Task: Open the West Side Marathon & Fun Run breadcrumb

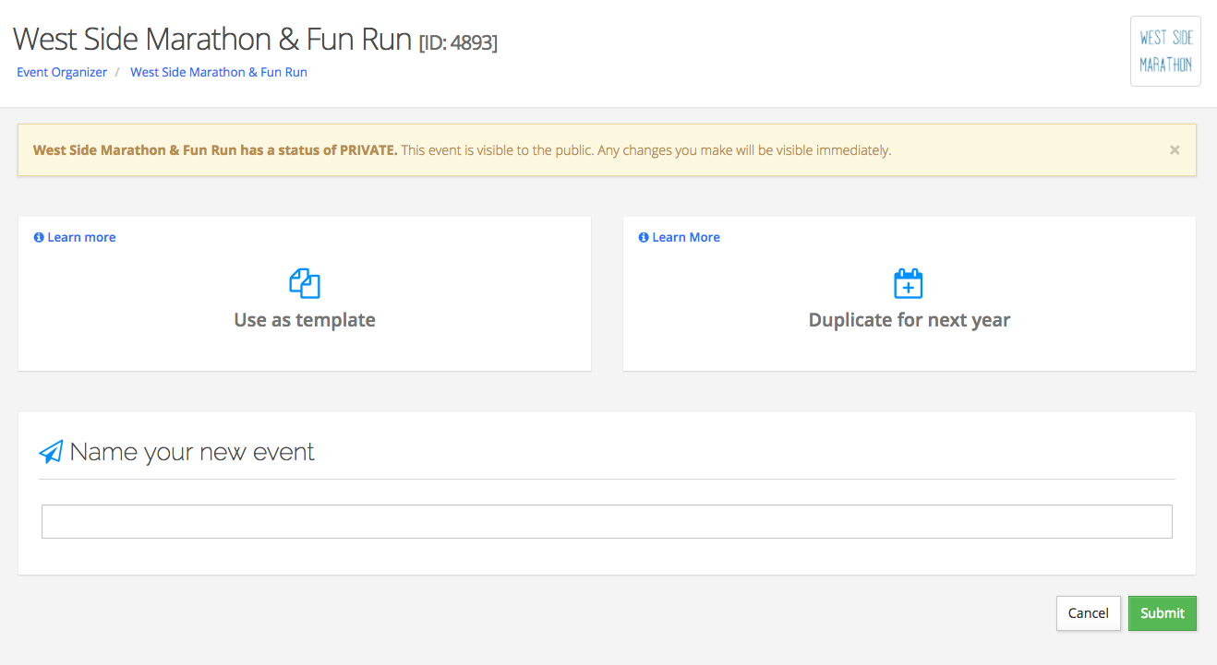Action: (x=219, y=72)
